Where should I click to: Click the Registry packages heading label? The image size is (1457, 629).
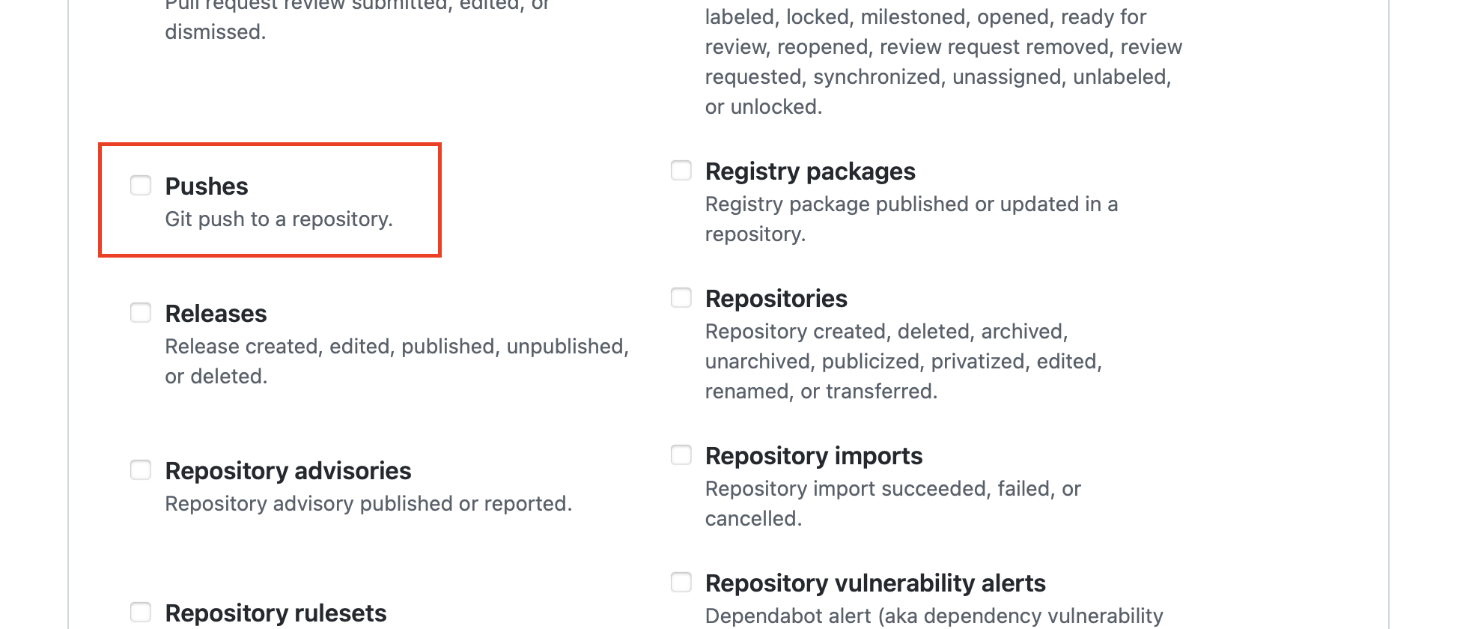810,171
